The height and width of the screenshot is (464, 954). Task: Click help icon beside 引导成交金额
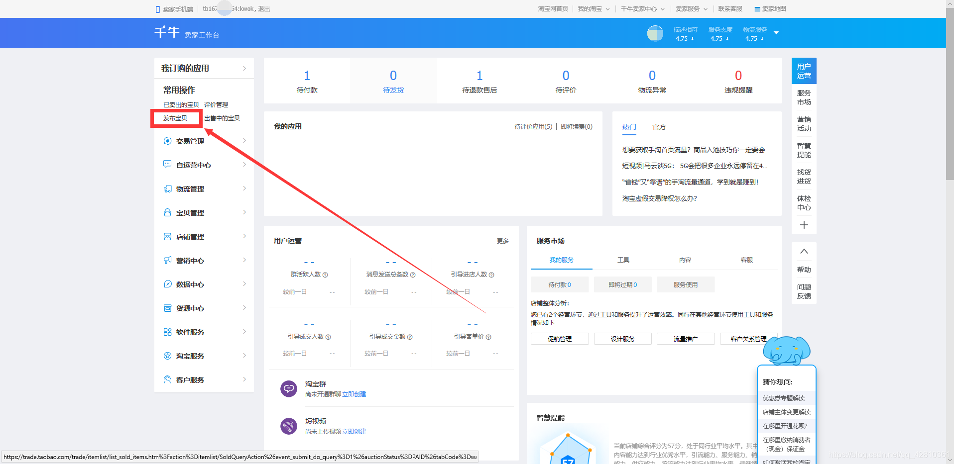tap(410, 337)
